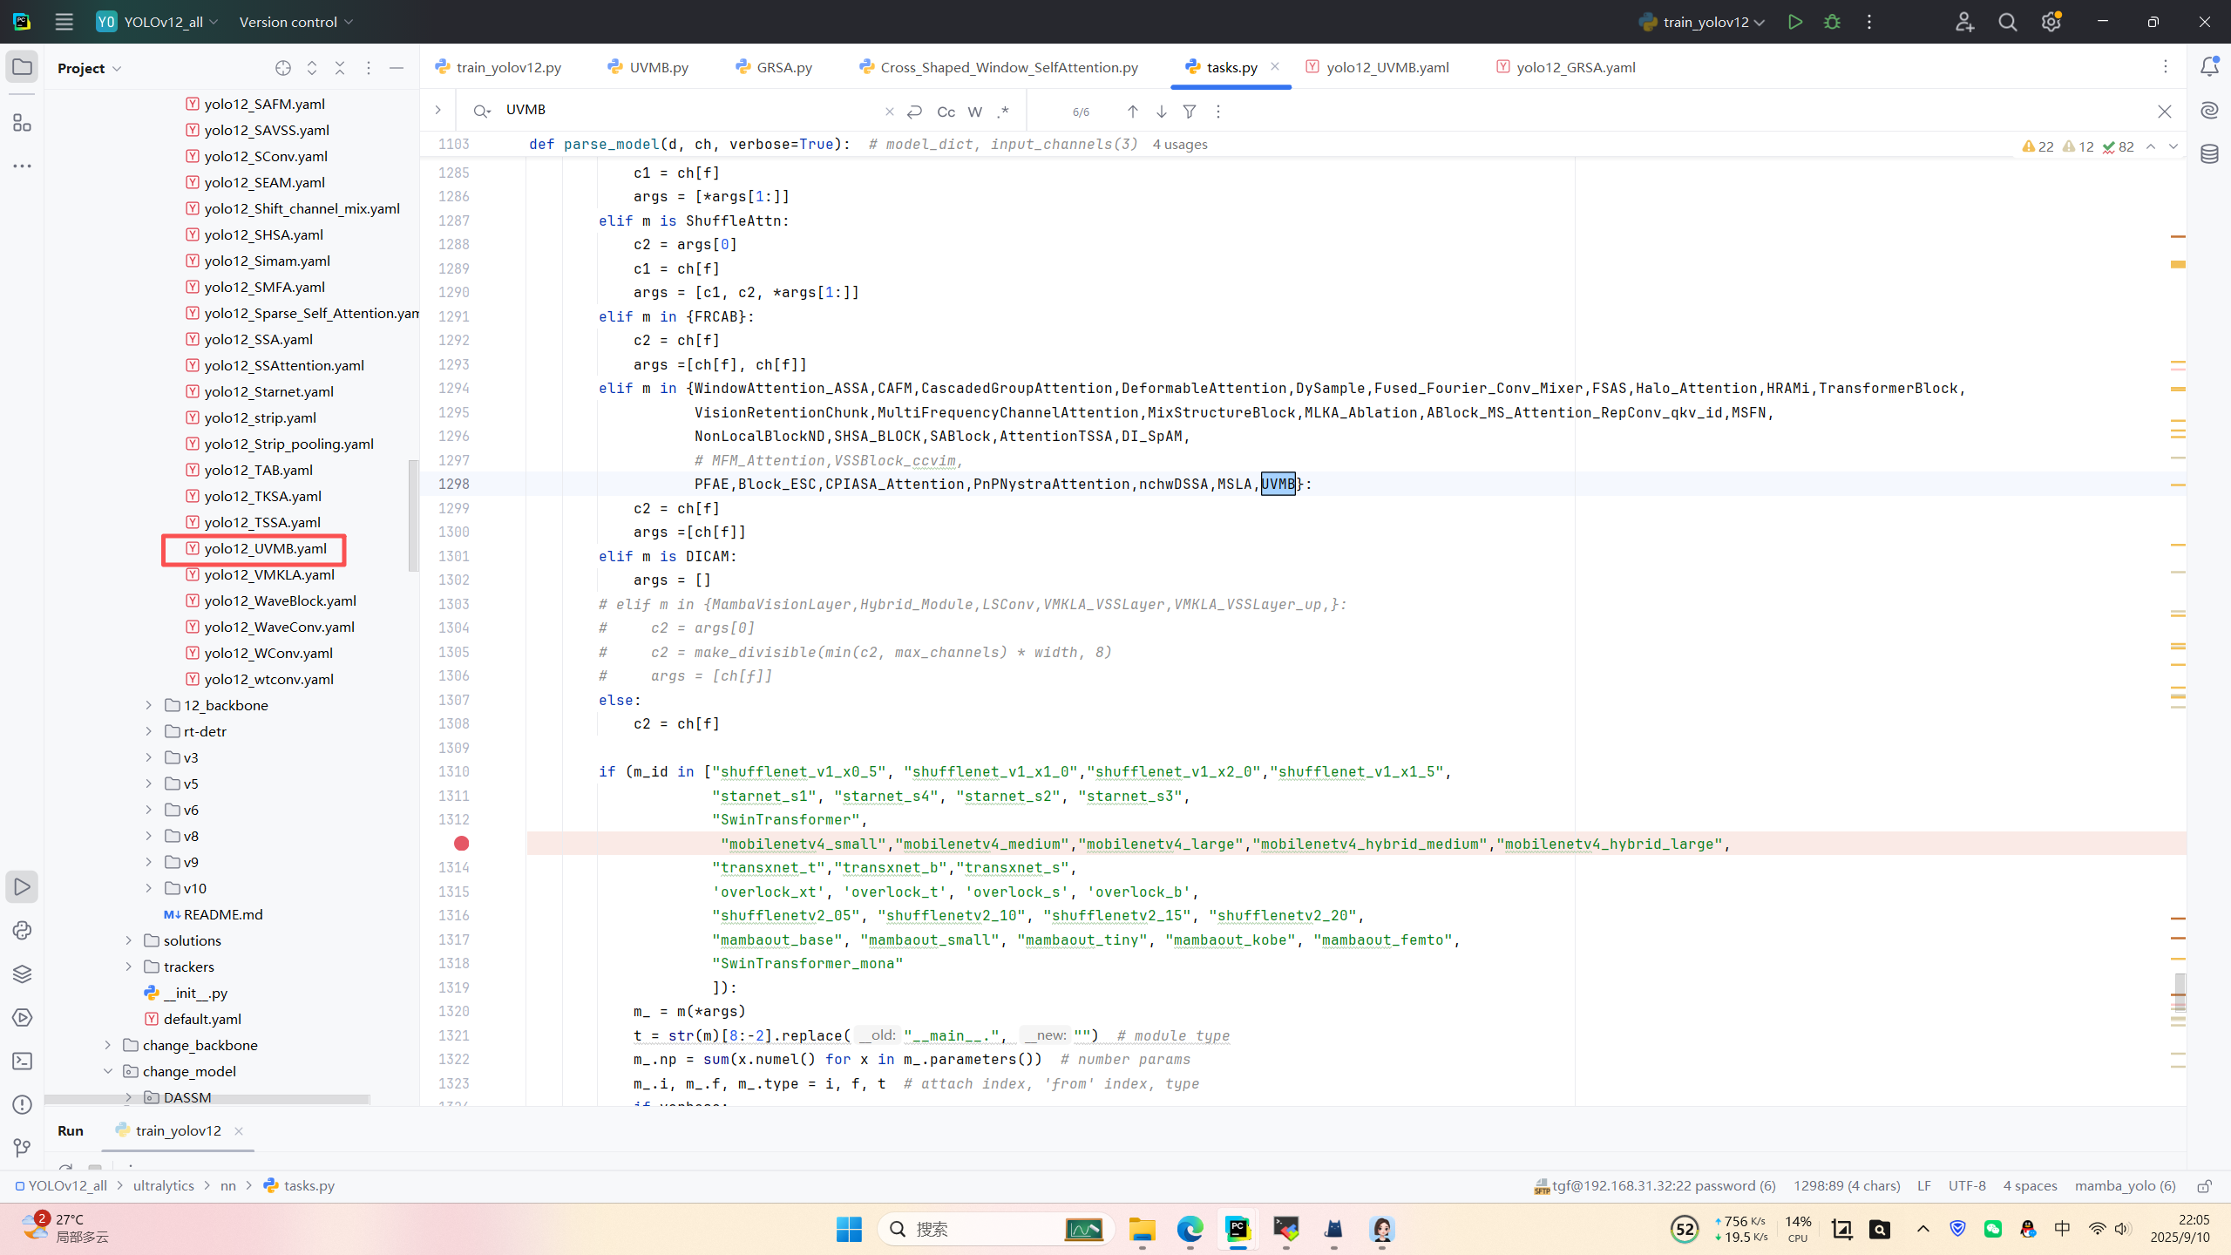Click the Select Opened File crosshair icon
Viewport: 2231px width, 1255px height.
(x=282, y=68)
